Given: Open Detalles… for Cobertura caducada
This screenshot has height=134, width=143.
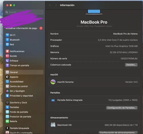Looking at the screenshot, I should coord(131,65).
